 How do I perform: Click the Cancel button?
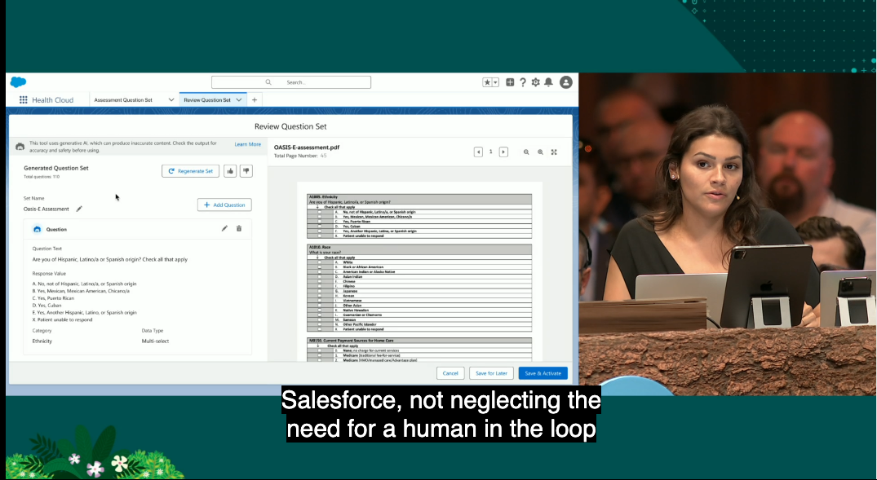point(450,373)
